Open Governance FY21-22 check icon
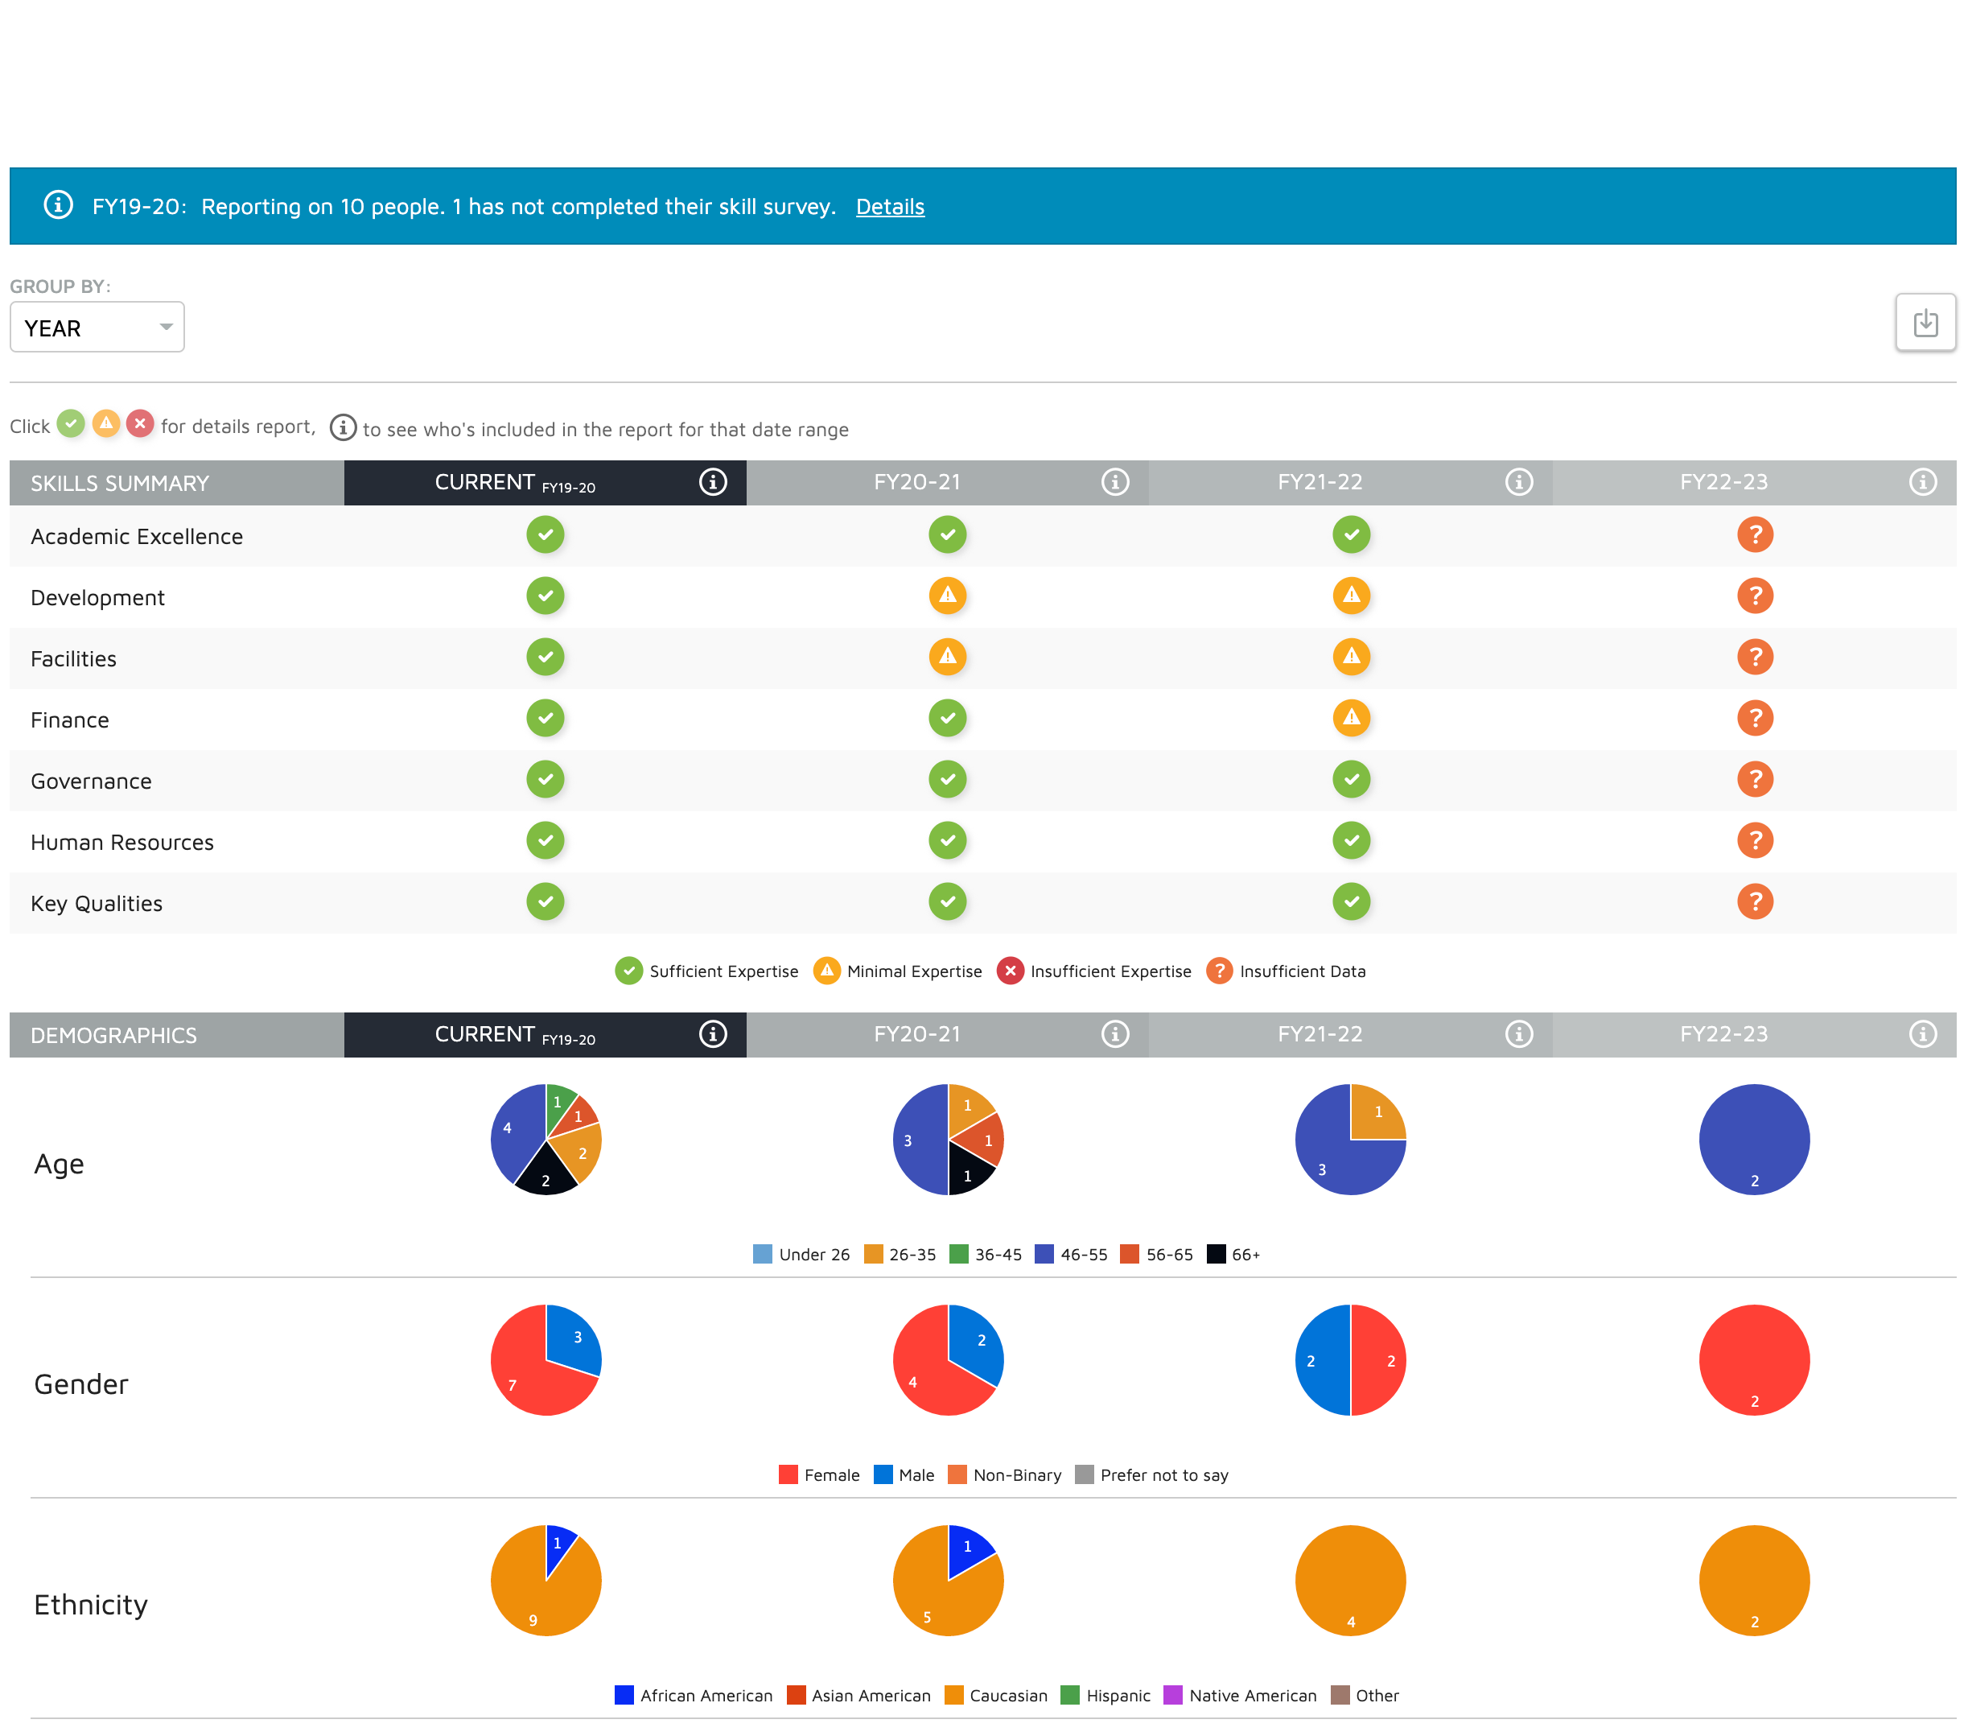This screenshot has height=1736, width=1968. pos(1351,779)
